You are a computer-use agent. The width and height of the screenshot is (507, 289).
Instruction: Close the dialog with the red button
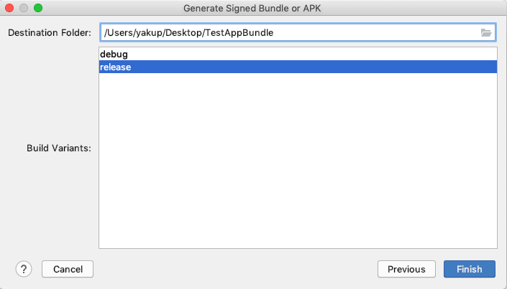tap(9, 8)
